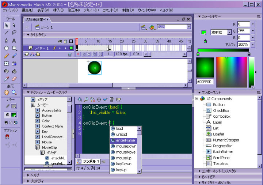
Task: Select the Eyedropper tool
Action: click(7, 79)
